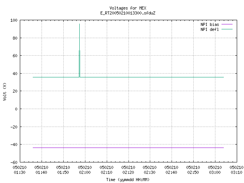Click the x-axis tick label 050210 02:10
Screen dimensions: 244x183
[107, 170]
